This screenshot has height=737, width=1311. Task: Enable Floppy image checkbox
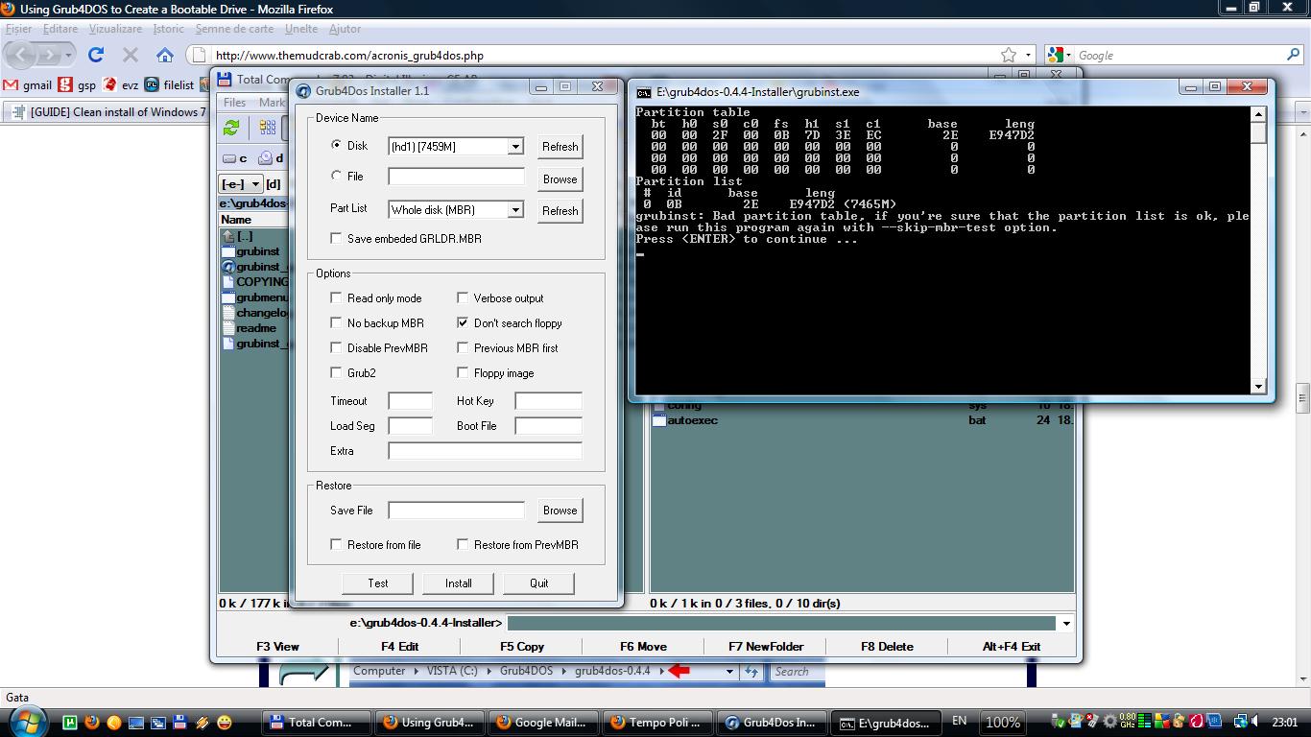463,372
